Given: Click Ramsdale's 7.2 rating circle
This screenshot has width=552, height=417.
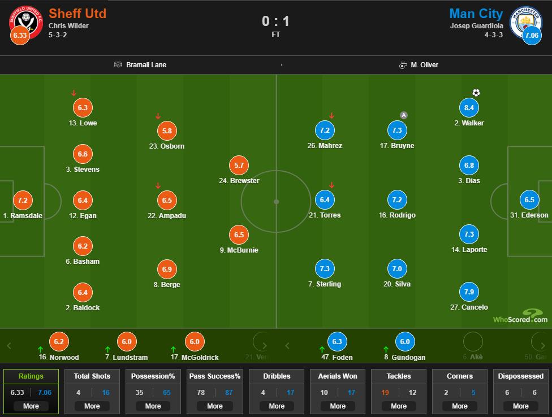Looking at the screenshot, I should pos(23,201).
